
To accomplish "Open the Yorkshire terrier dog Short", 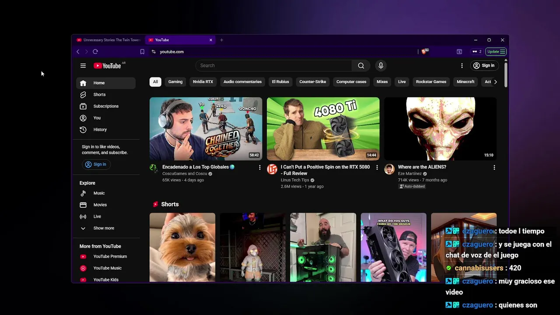I will [182, 248].
